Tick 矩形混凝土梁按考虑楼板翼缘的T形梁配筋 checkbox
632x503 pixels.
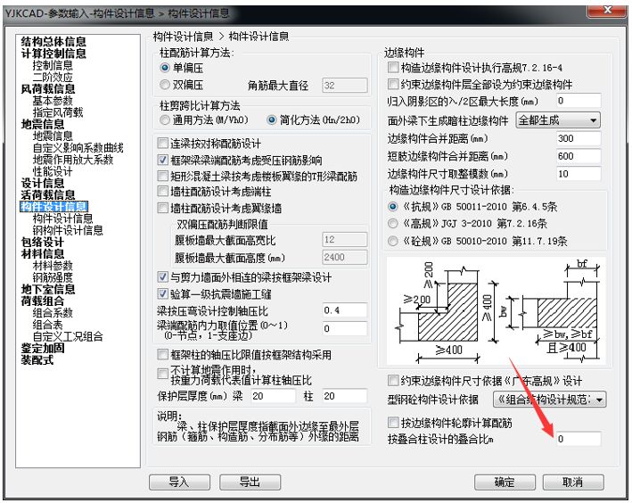click(162, 176)
